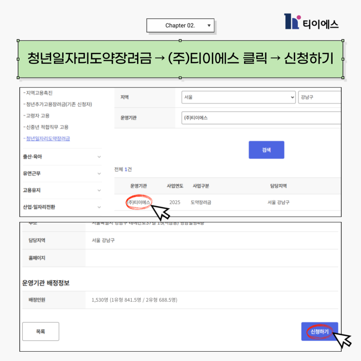The width and height of the screenshot is (361, 361).
Task: Click the 티이에스 logo
Action: (x=311, y=22)
